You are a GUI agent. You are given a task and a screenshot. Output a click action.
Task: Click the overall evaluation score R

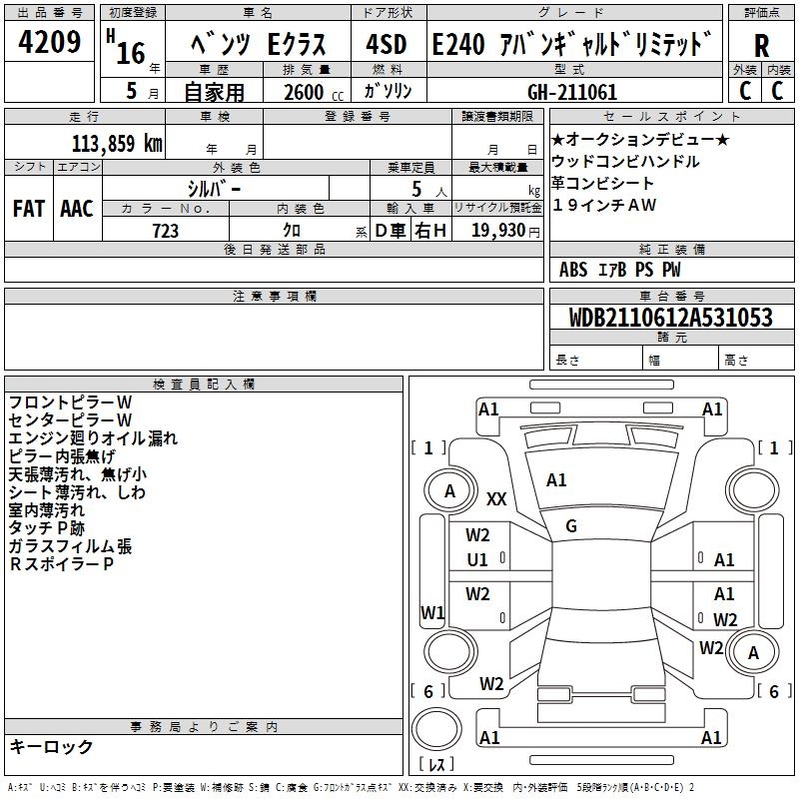(x=761, y=46)
